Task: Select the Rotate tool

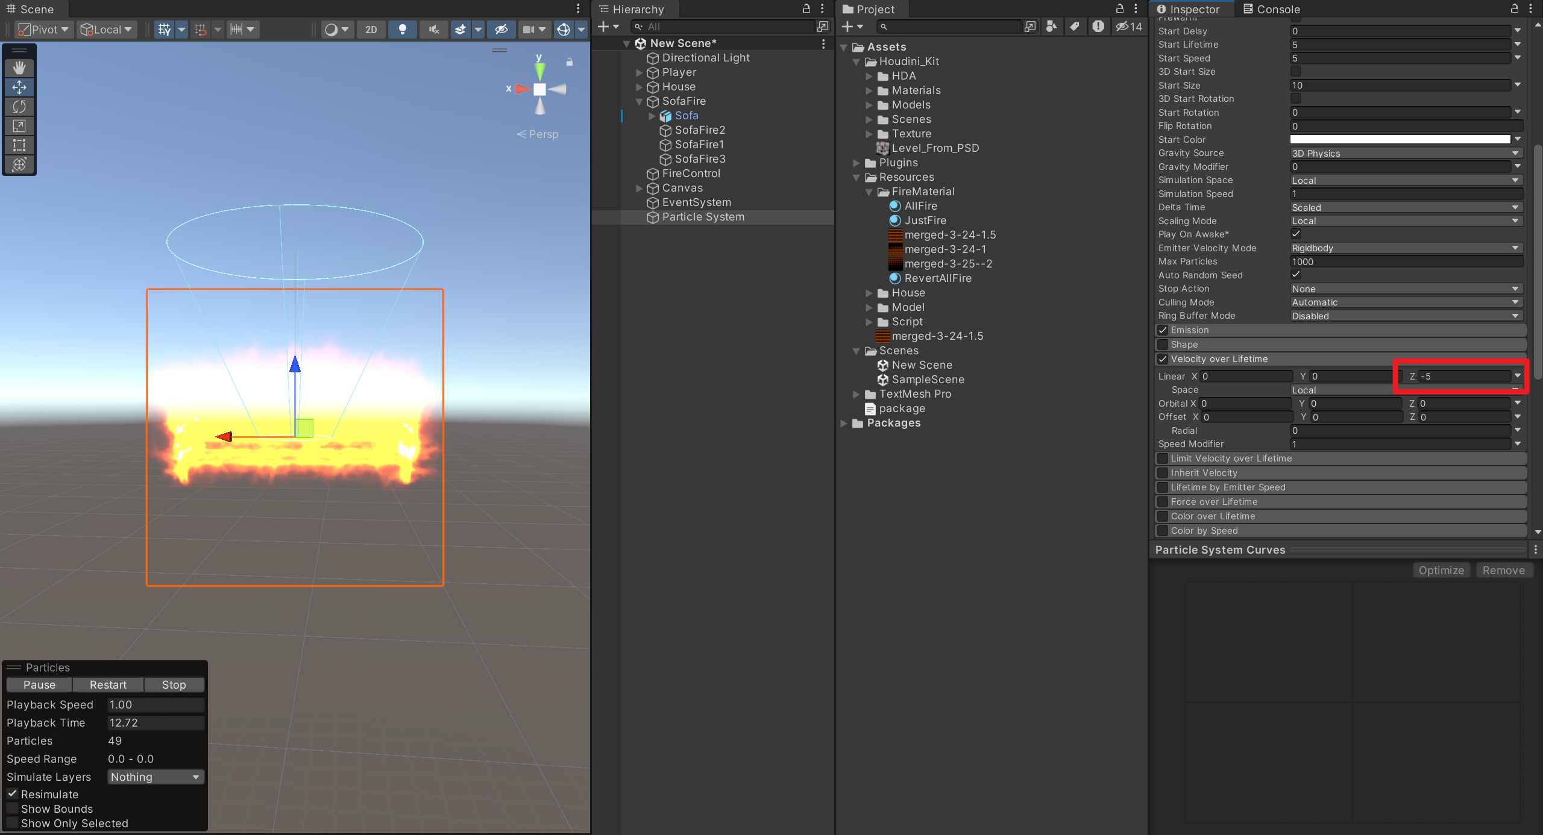Action: coord(19,107)
